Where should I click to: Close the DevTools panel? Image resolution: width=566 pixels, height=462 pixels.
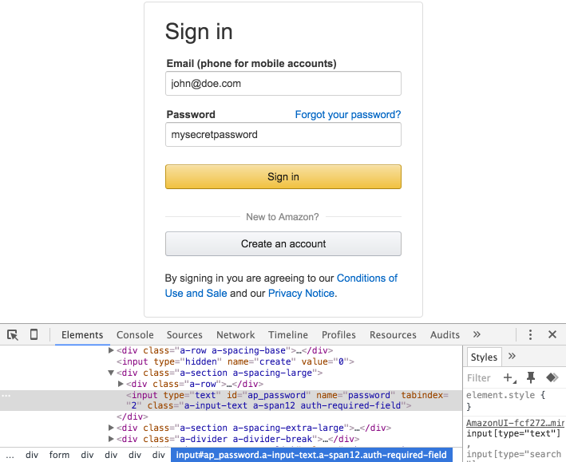point(552,335)
